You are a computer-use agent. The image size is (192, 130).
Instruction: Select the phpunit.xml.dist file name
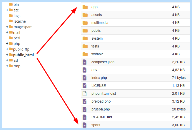[x=104, y=94]
